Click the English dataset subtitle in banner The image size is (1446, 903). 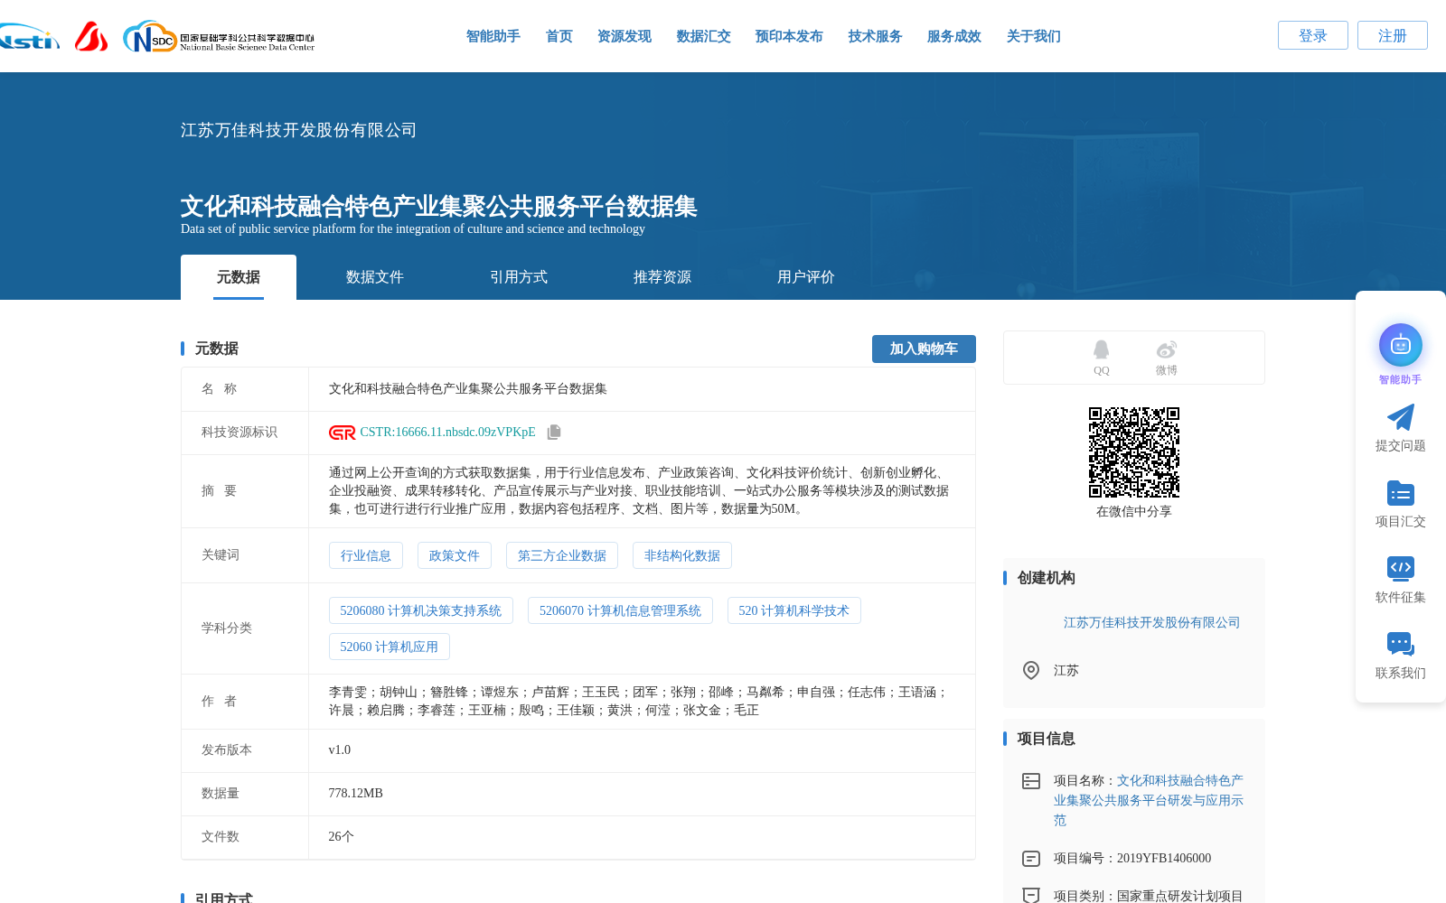[413, 229]
